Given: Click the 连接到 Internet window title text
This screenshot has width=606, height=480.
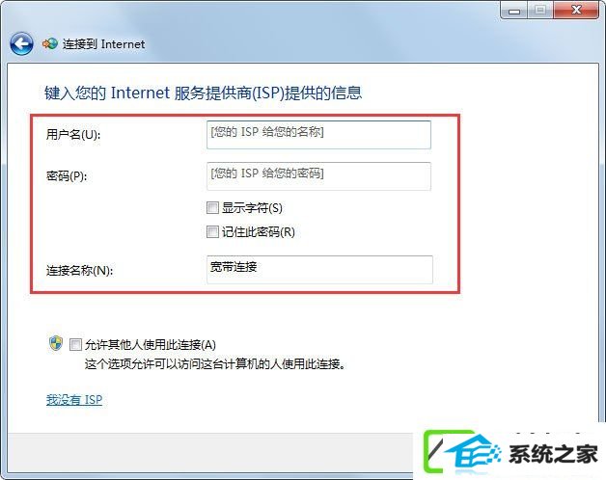Looking at the screenshot, I should (x=103, y=44).
